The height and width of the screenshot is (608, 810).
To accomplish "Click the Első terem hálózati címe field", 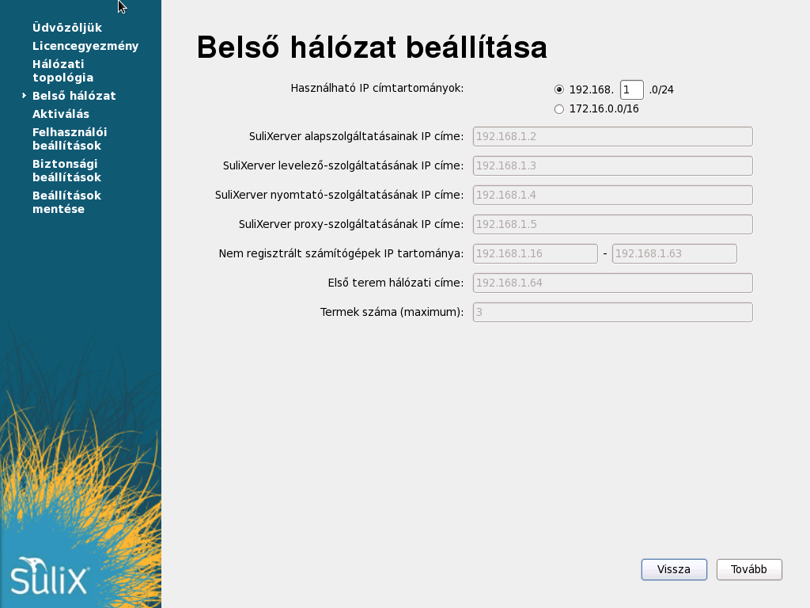I will point(613,283).
